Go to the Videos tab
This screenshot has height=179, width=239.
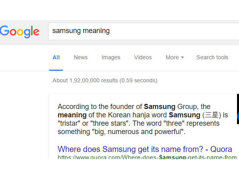coord(143,57)
